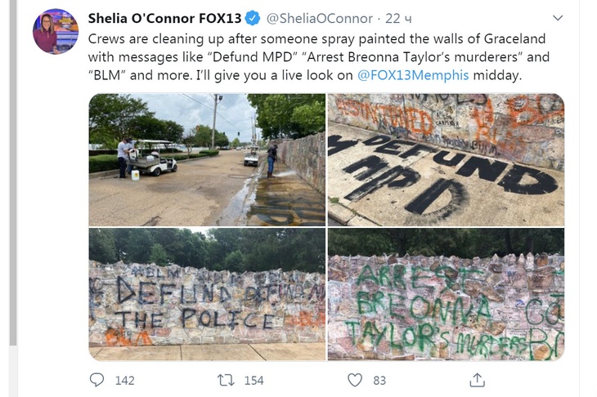View the green 'ARREST BREONNA TAYLOR'S' graffiti photo
Viewport: 597px width, 397px height.
tap(446, 294)
